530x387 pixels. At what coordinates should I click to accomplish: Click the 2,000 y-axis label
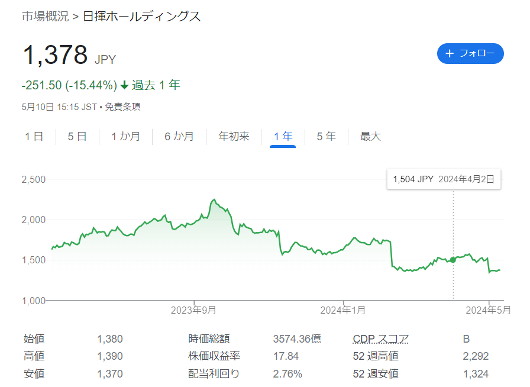[x=34, y=220]
